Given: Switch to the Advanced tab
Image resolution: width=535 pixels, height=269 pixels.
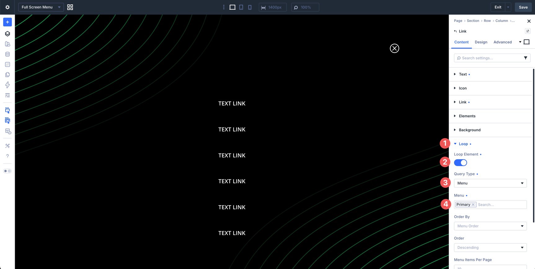Looking at the screenshot, I should [x=502, y=42].
